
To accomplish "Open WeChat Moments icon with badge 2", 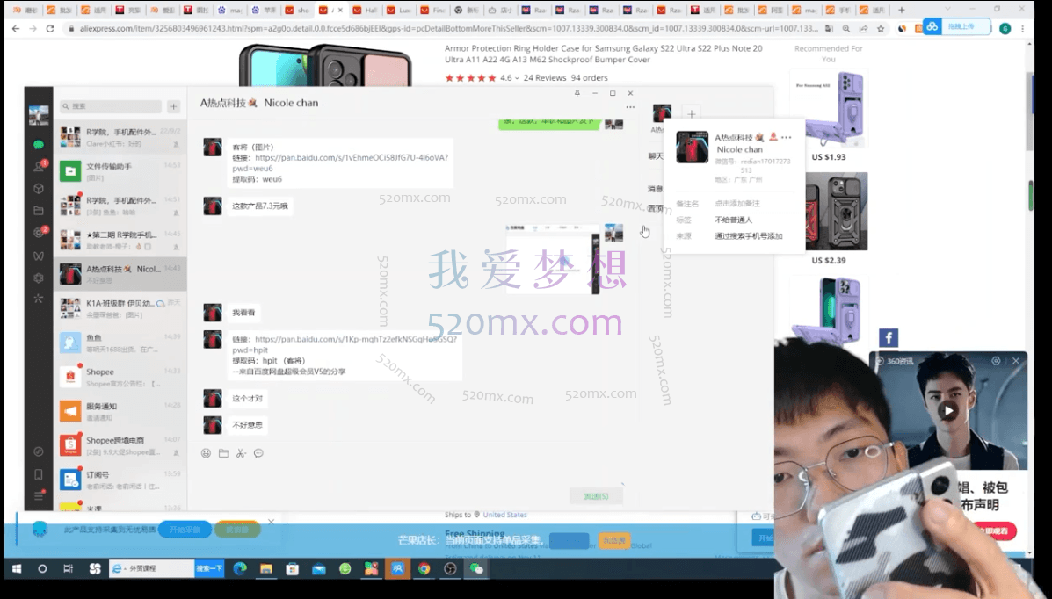I will [39, 232].
